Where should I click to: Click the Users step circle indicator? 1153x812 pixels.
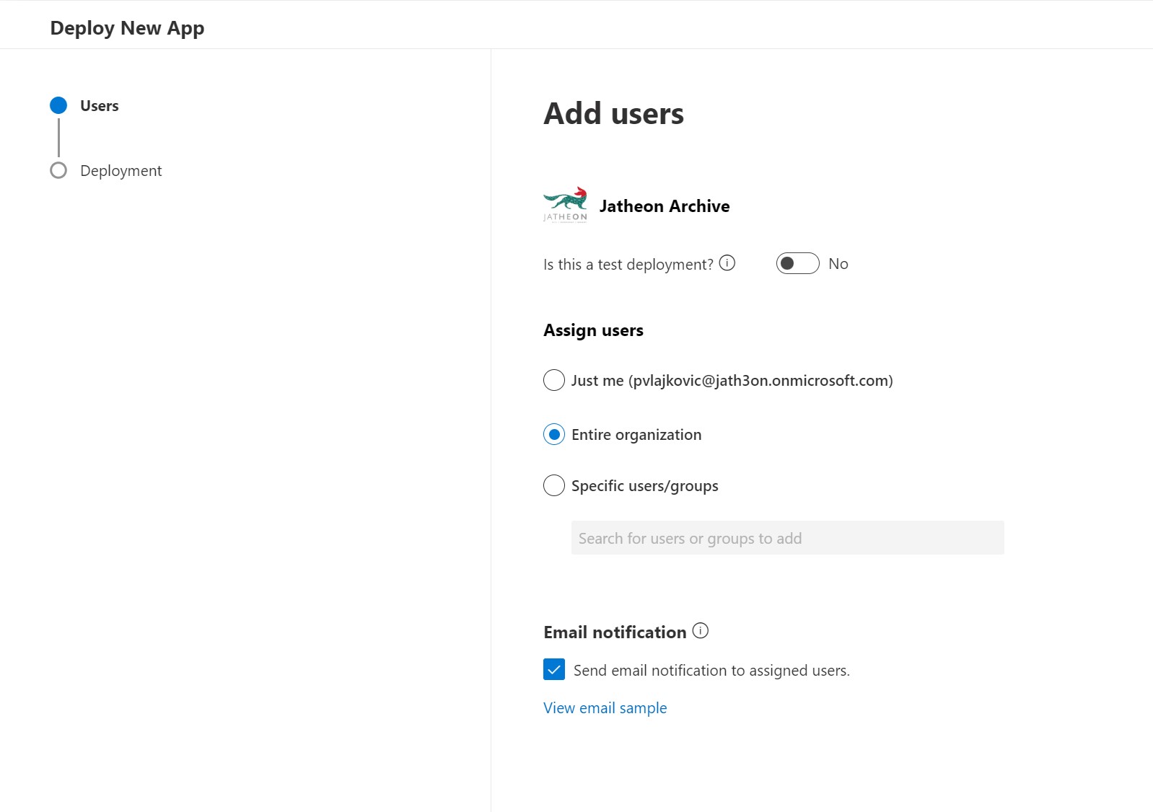(x=58, y=105)
